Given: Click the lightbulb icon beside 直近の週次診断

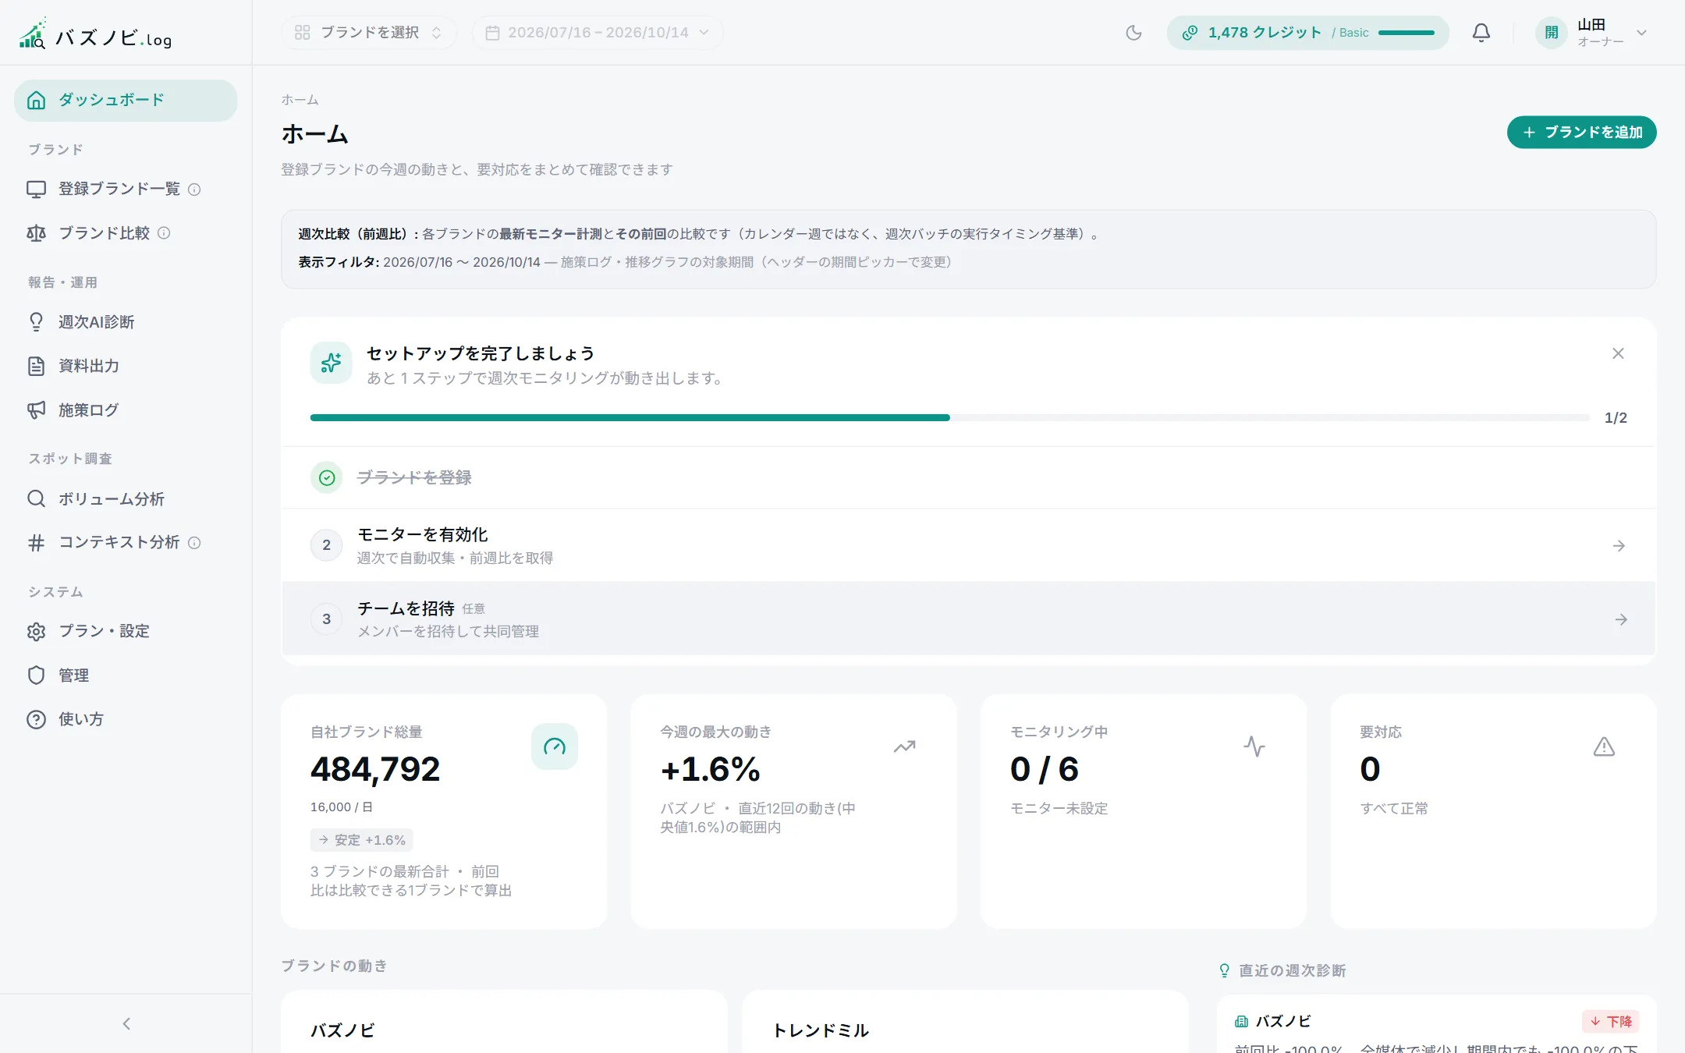Looking at the screenshot, I should pos(1225,970).
